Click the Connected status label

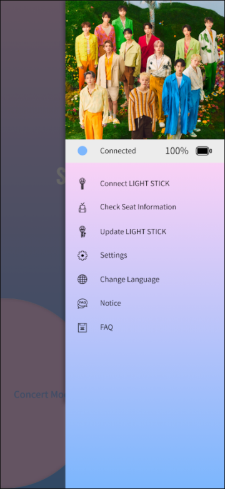click(117, 151)
